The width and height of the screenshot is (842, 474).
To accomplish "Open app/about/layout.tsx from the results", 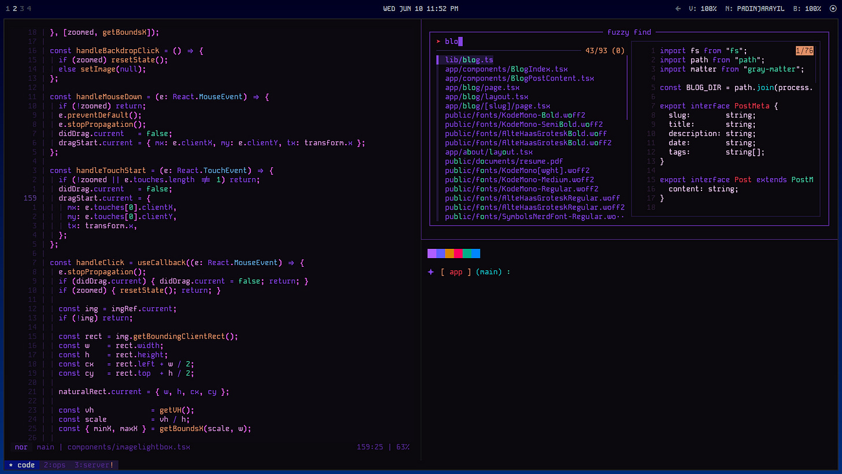I will click(x=489, y=152).
